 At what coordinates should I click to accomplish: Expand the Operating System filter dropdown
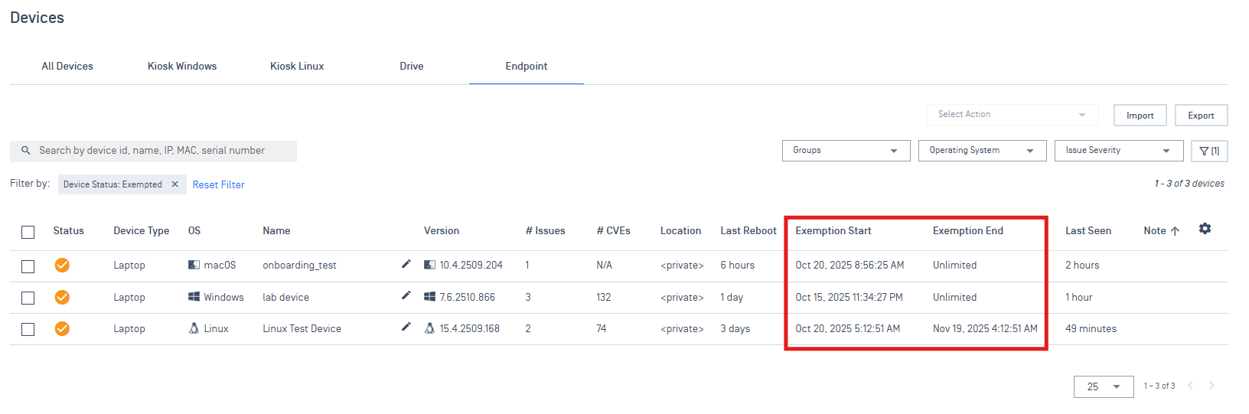click(982, 151)
